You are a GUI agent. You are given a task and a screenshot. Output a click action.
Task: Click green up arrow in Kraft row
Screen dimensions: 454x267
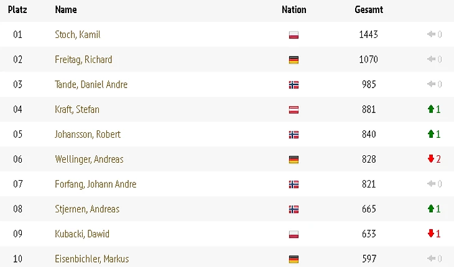[x=430, y=109]
